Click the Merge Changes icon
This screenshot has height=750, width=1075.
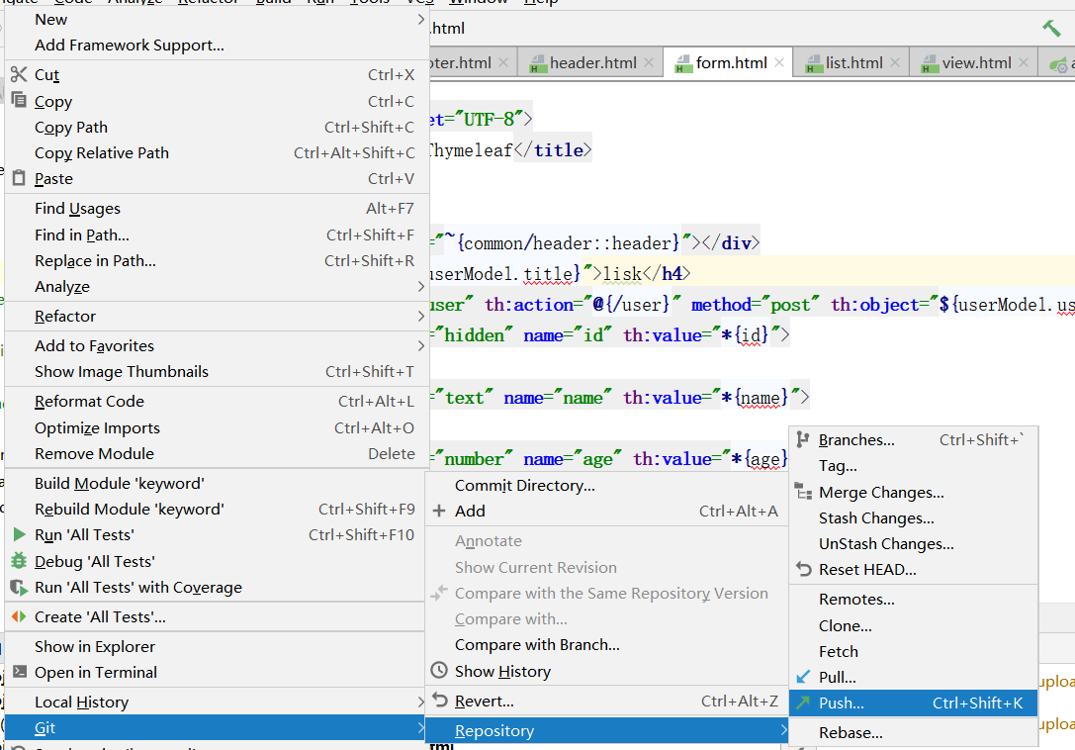[x=803, y=492]
